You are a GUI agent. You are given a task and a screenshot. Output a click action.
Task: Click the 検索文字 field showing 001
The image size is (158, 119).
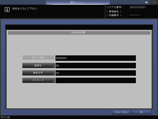(x=96, y=73)
